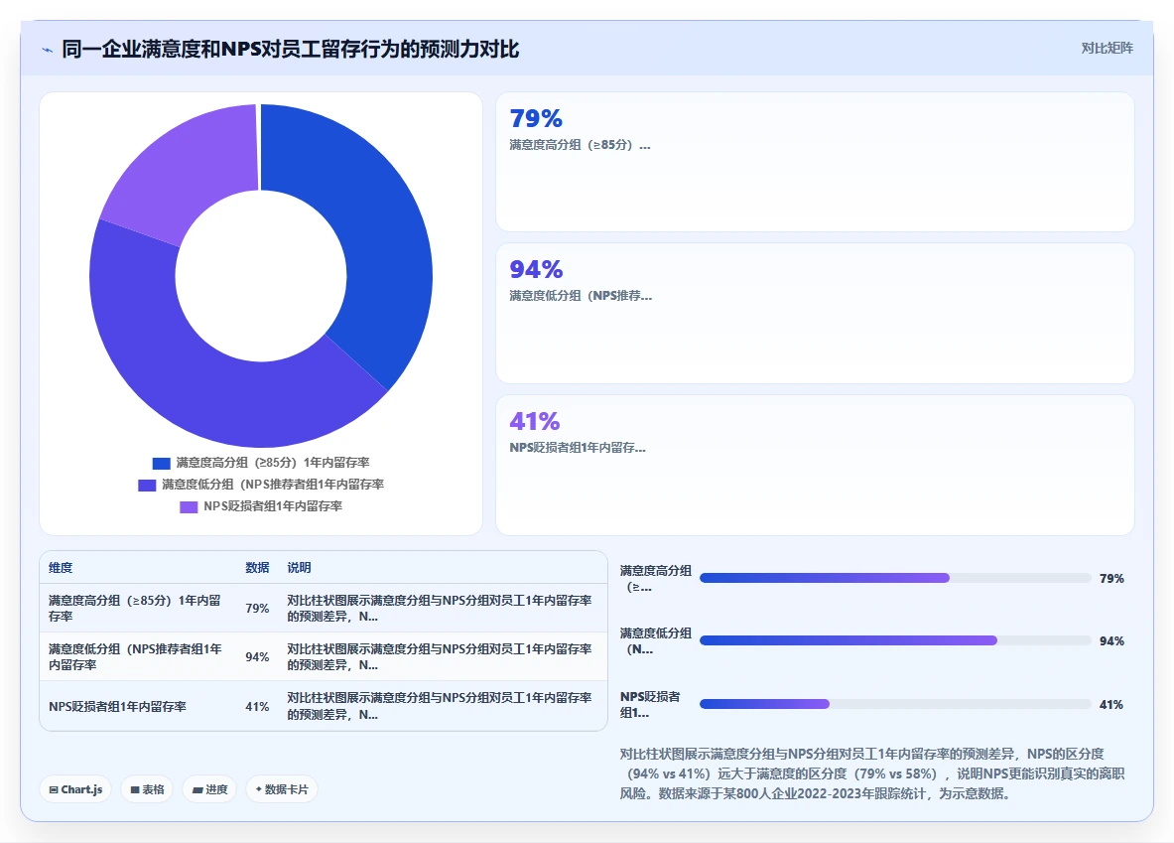Click the 数据 column header
Screen dimensions: 1174x843
[x=257, y=567]
